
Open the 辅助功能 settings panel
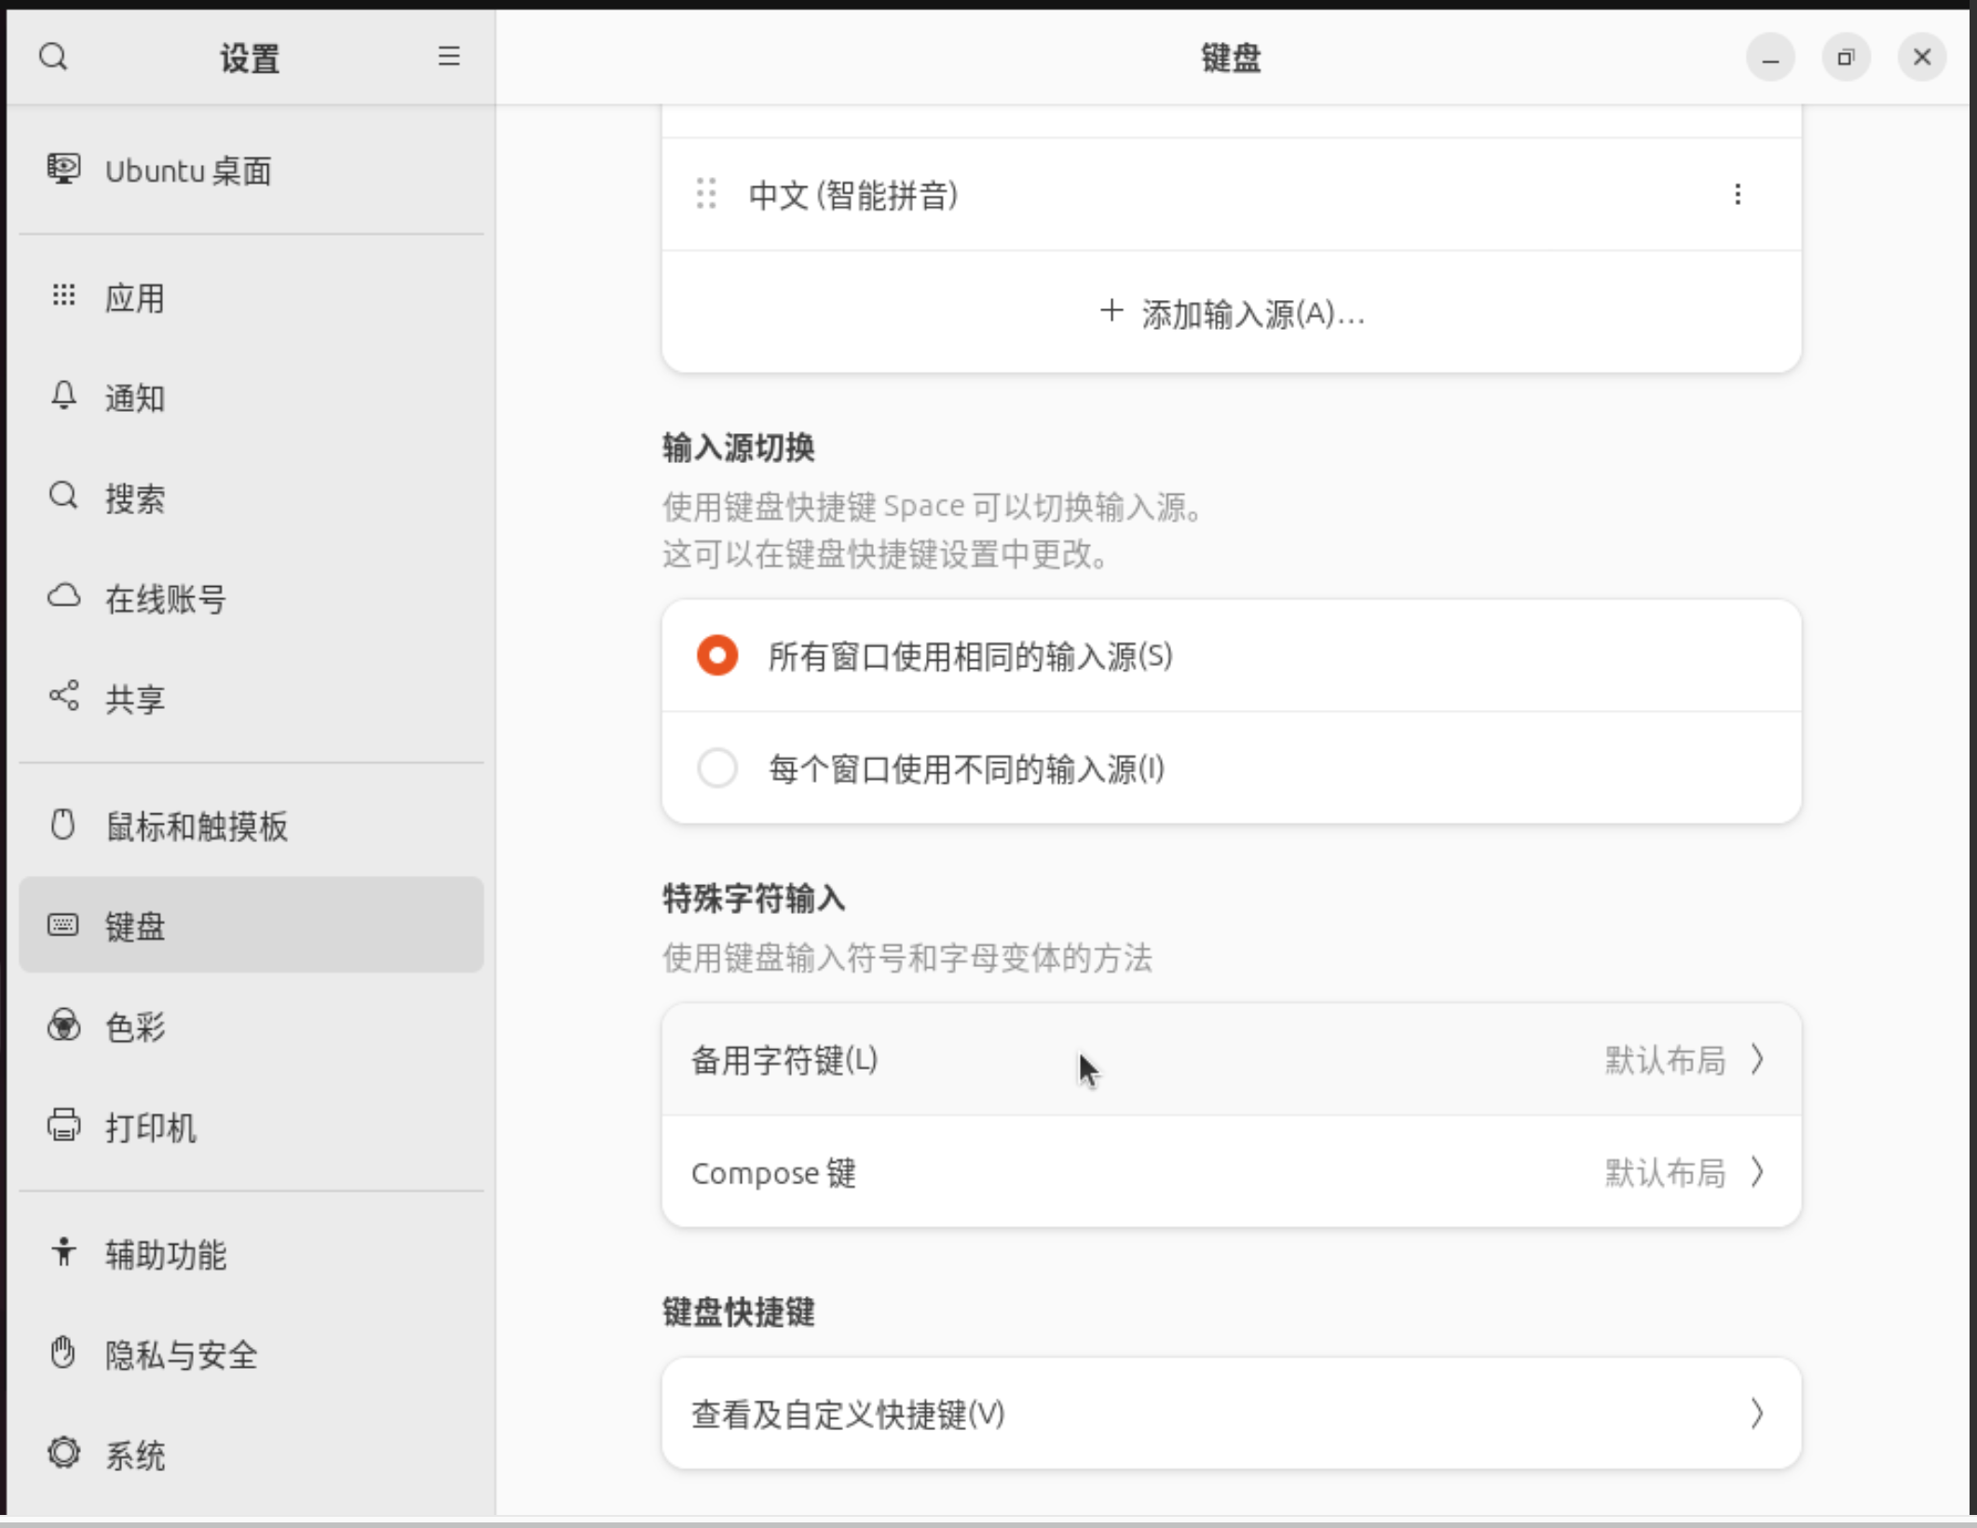click(x=165, y=1254)
